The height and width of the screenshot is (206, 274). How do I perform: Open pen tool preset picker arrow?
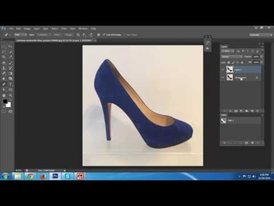10,35
